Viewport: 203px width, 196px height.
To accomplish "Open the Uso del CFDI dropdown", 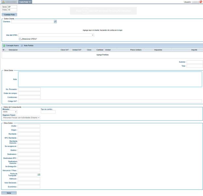I will point(56,35).
